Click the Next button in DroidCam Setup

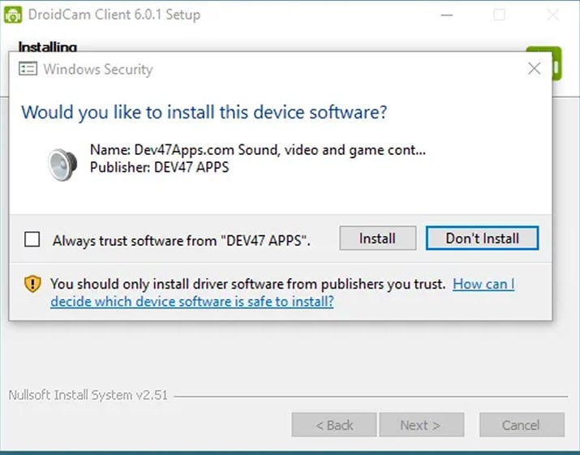click(421, 425)
